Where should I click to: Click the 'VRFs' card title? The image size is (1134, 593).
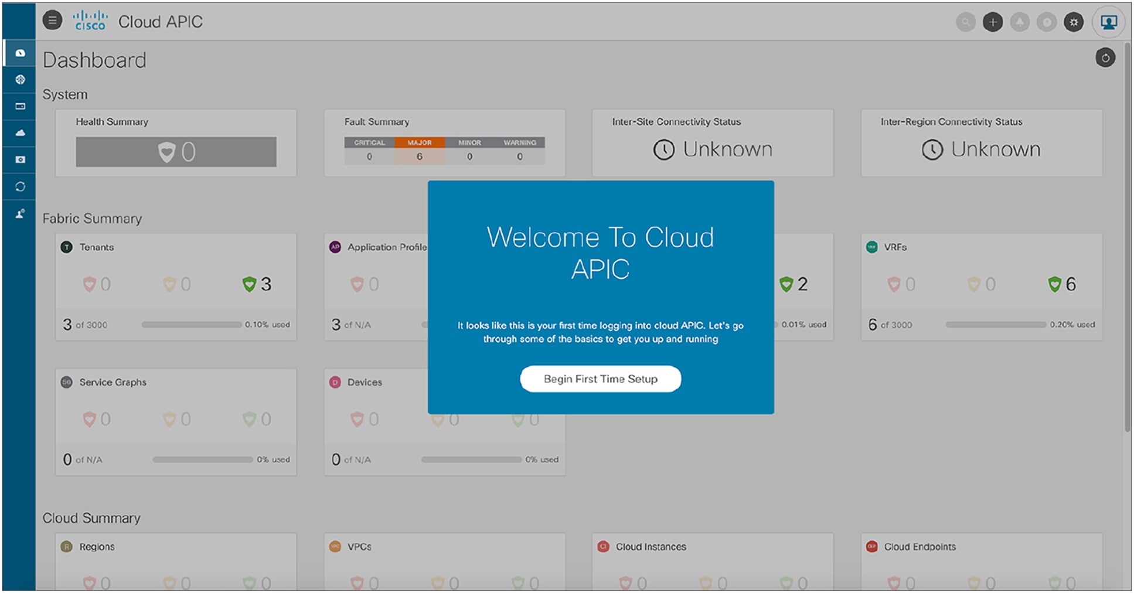[x=895, y=247]
